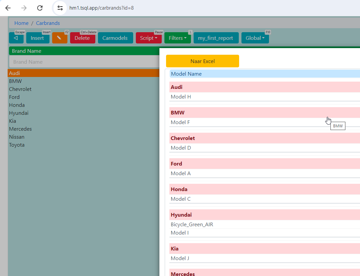The height and width of the screenshot is (276, 360).
Task: Go back with the browser back arrow
Action: click(x=8, y=8)
